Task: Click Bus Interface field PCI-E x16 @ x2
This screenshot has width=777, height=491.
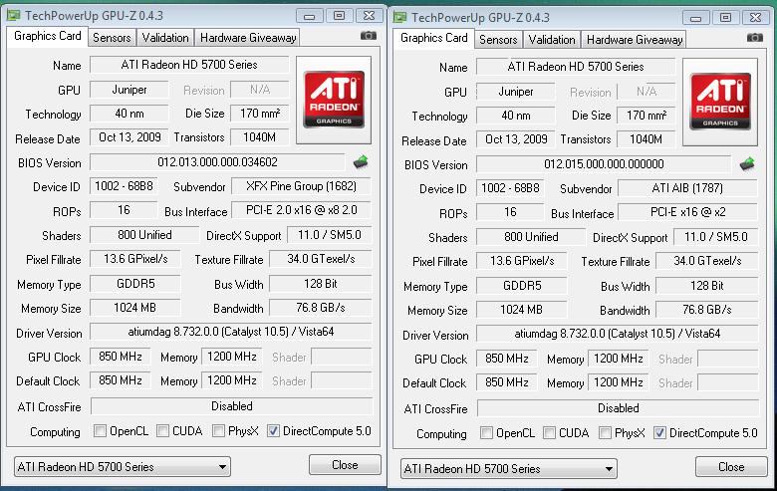Action: pos(687,212)
